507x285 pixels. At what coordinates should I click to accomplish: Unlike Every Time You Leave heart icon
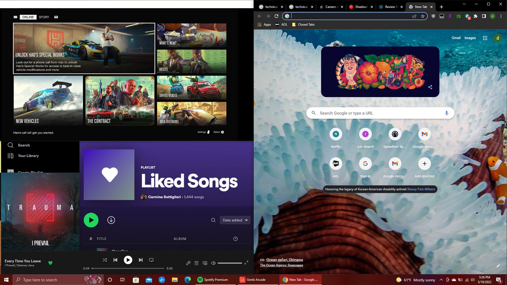tap(50, 263)
